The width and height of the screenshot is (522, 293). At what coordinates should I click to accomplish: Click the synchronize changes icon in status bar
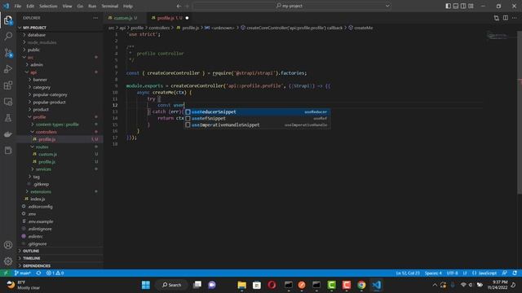point(38,273)
